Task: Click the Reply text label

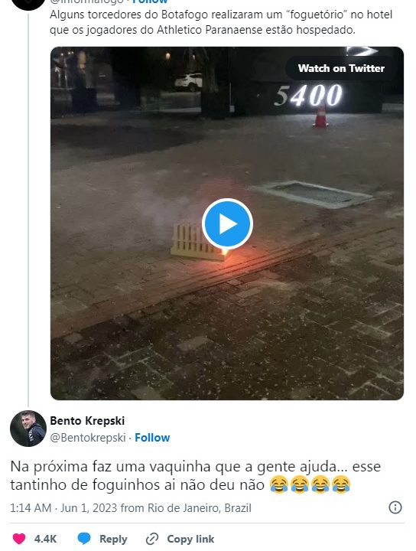Action: point(113,539)
